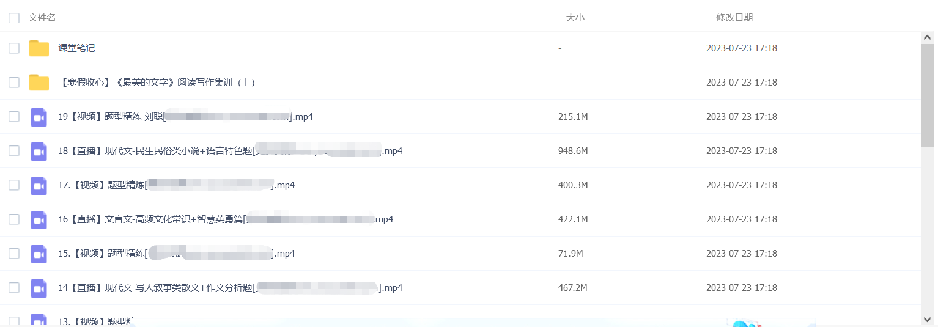Tick checkbox for the 215.1M video
Viewport: 938px width, 327px height.
[14, 117]
